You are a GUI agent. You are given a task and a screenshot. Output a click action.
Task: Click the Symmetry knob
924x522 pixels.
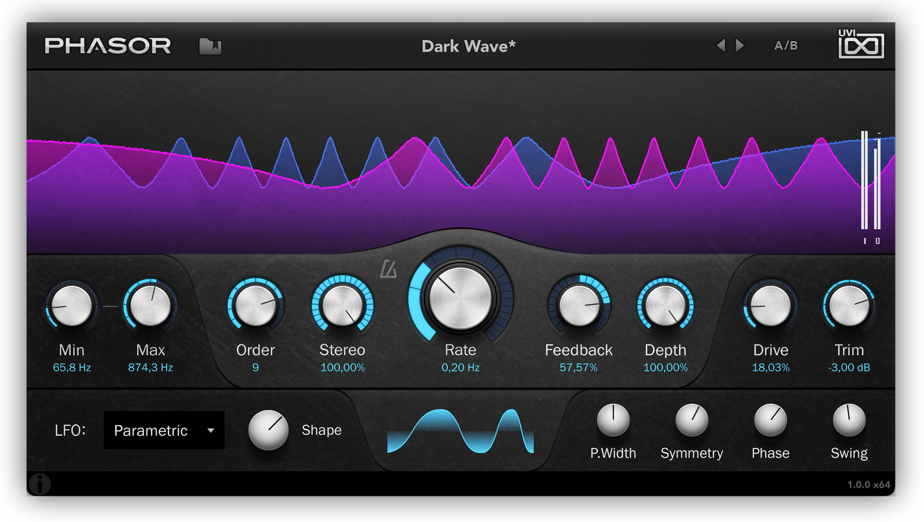[x=692, y=420]
